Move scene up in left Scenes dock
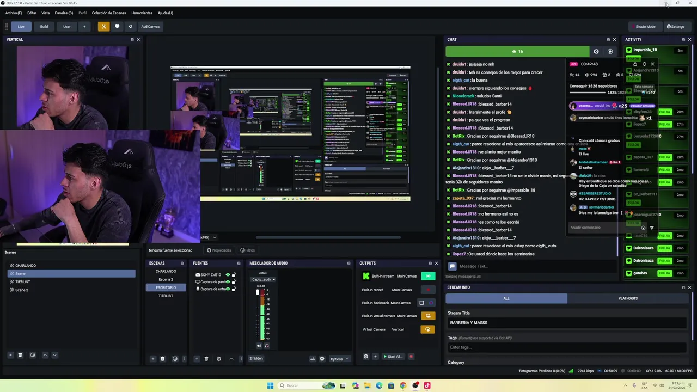The image size is (697, 392). click(45, 355)
